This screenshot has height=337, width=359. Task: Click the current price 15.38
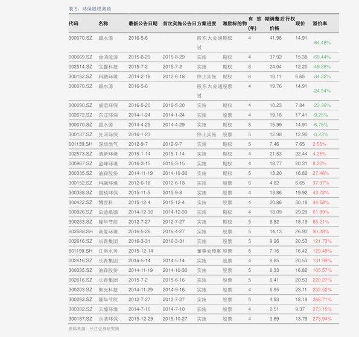point(301,57)
